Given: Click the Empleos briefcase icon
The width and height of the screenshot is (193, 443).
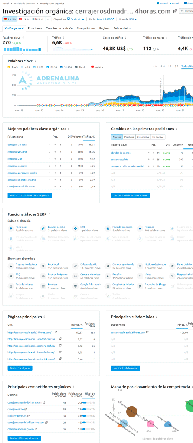Looking at the screenshot, I should pyautogui.click(x=43, y=286).
